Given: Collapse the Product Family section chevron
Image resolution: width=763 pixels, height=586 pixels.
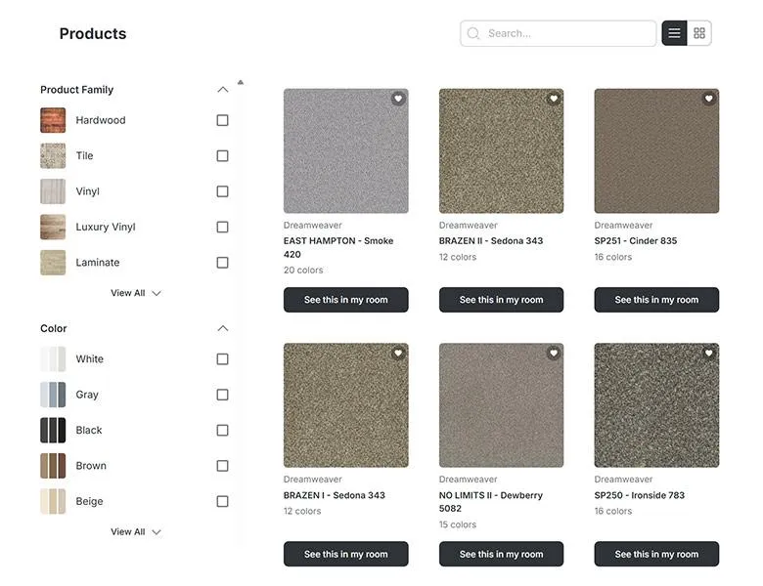Looking at the screenshot, I should [222, 90].
